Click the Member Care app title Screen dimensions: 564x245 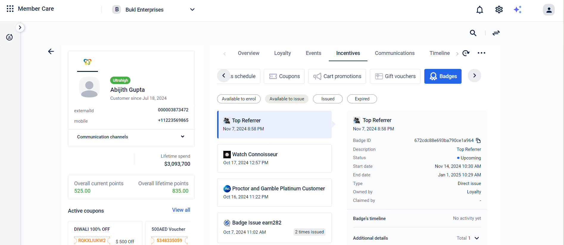click(x=36, y=9)
